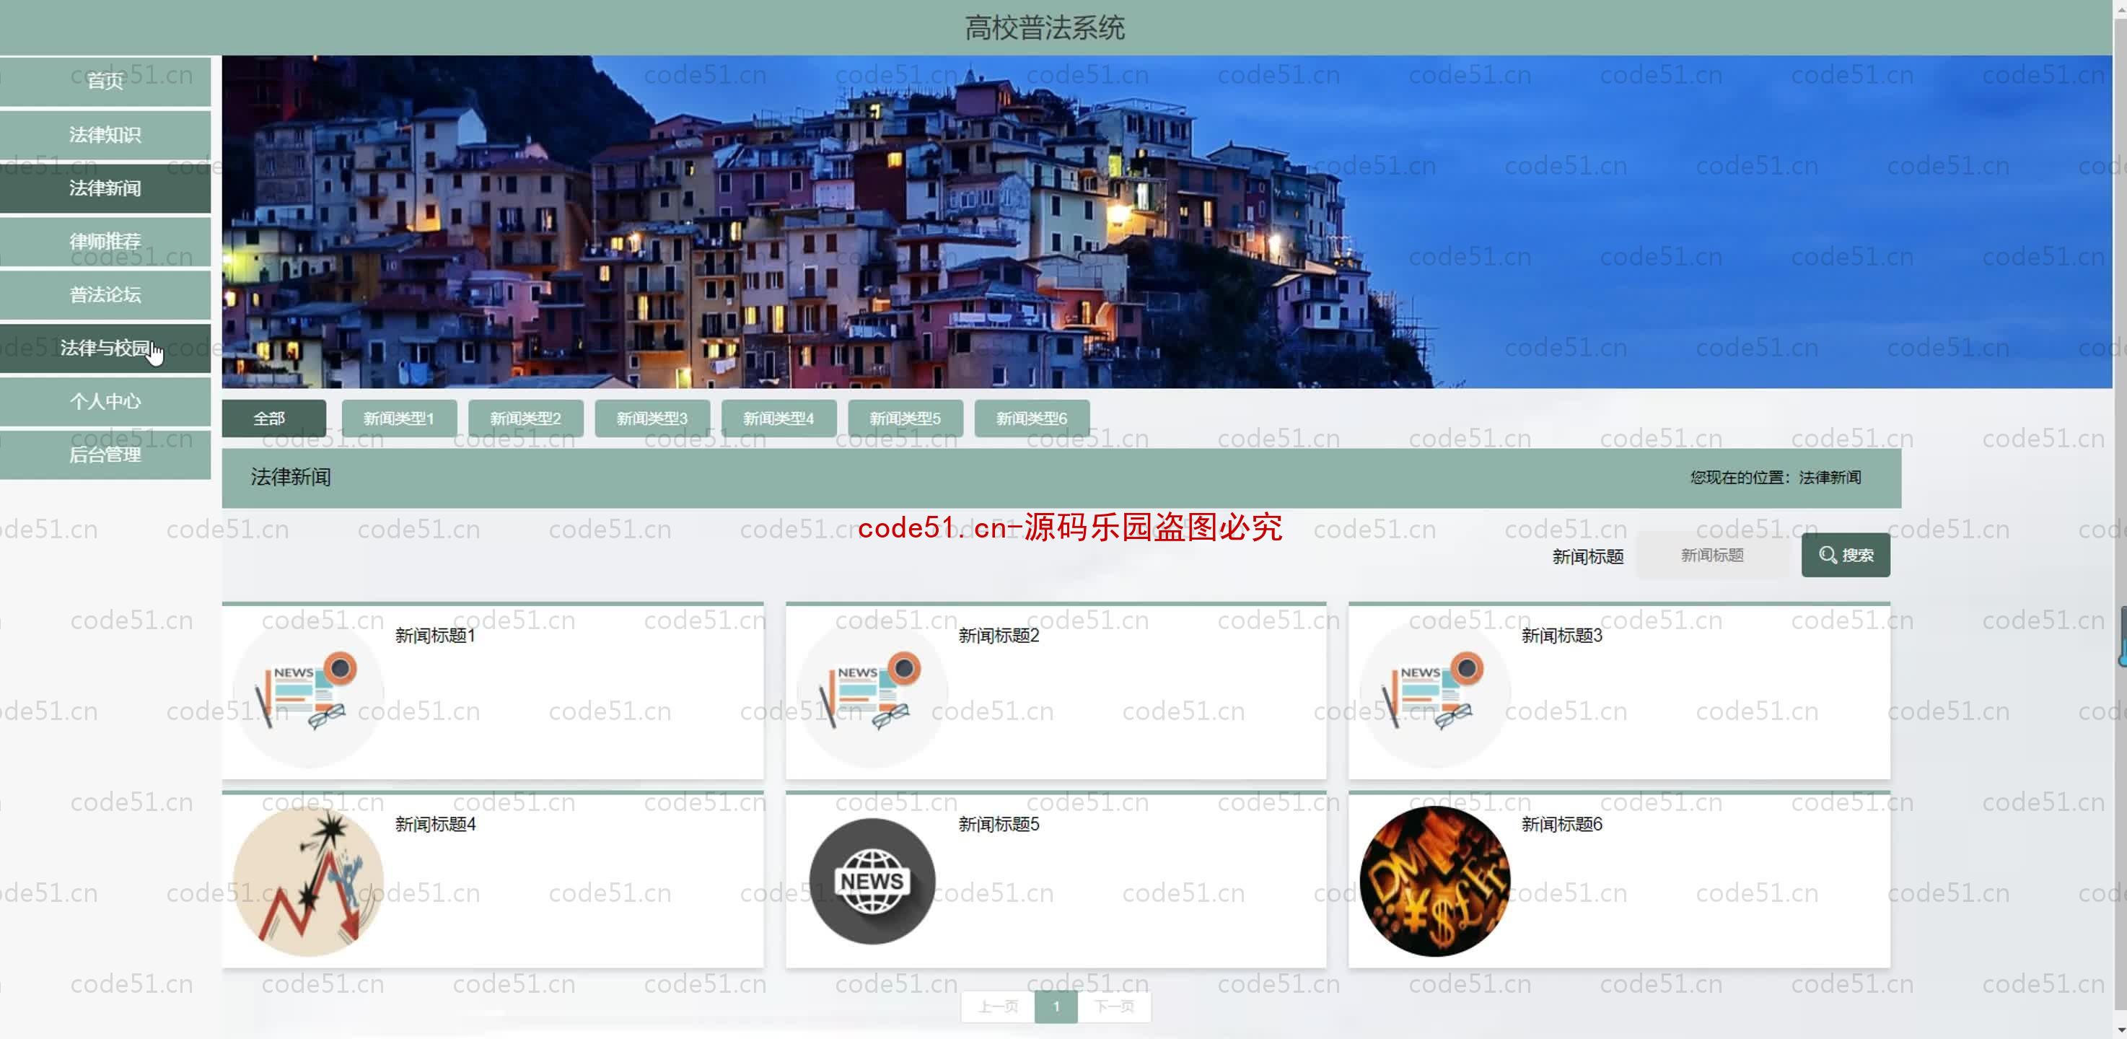The image size is (2127, 1039).
Task: Click the globe NEWS icon for 新闻标题5
Action: 871,882
